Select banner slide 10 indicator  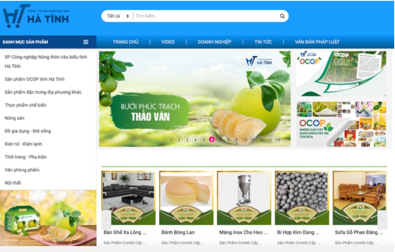[244, 139]
